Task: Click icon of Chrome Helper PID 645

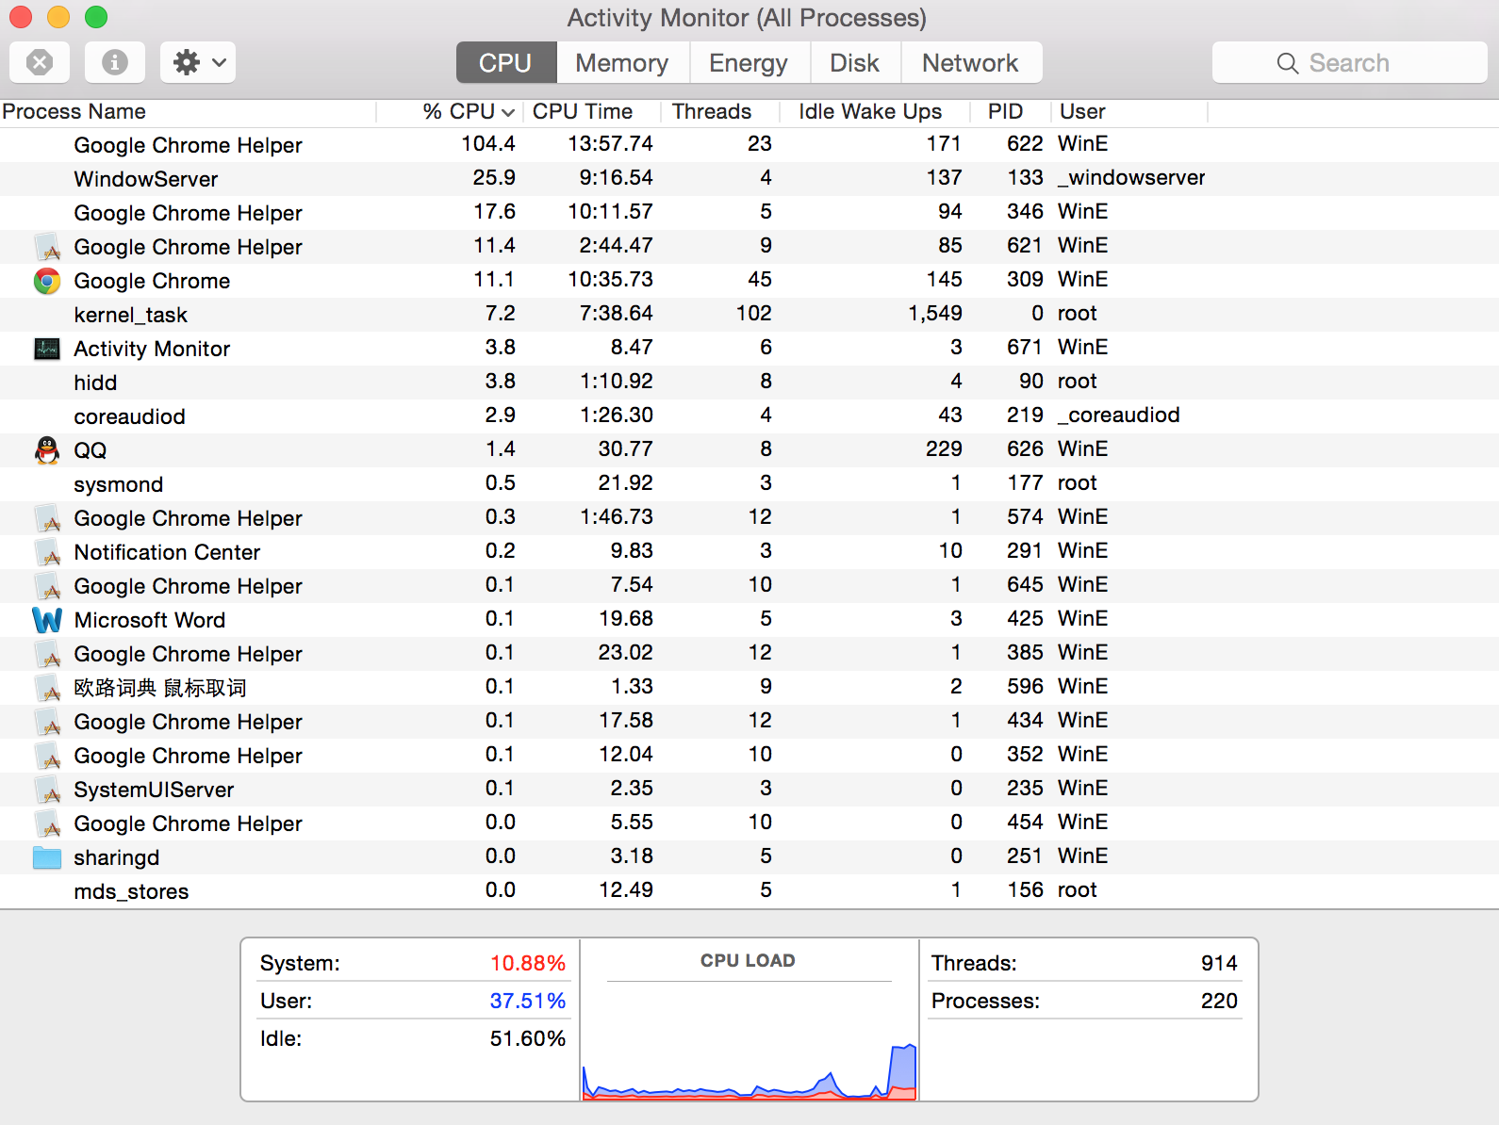Action: 47,586
